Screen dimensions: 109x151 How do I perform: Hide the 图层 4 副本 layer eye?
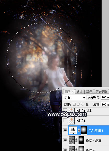(65, 140)
